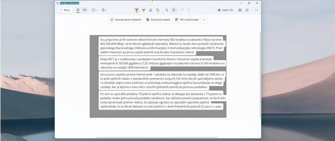Copy the snip to clipboard
The width and height of the screenshot is (335, 141).
(247, 10)
